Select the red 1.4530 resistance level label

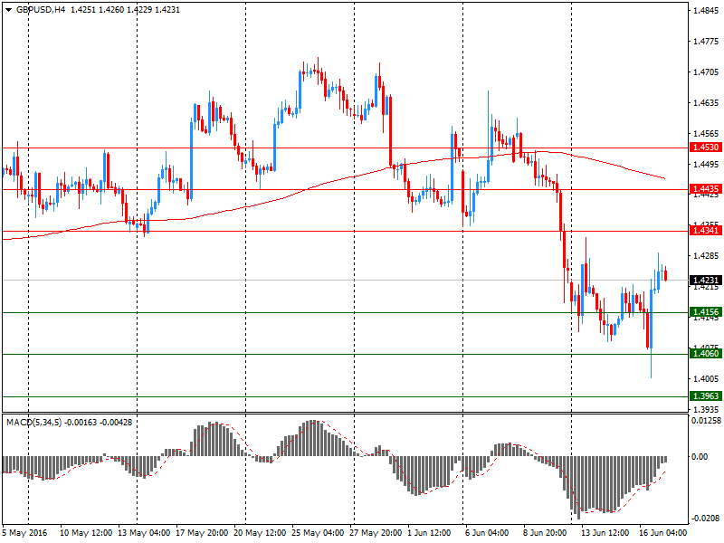click(706, 148)
